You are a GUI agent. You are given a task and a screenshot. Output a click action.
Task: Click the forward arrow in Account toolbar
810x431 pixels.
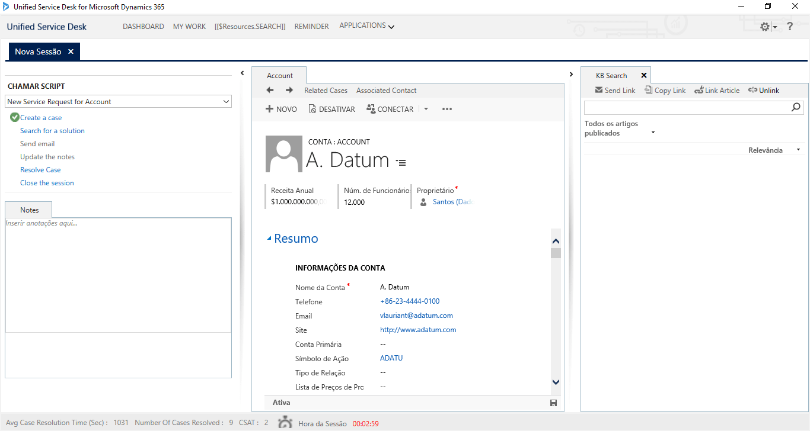click(289, 91)
